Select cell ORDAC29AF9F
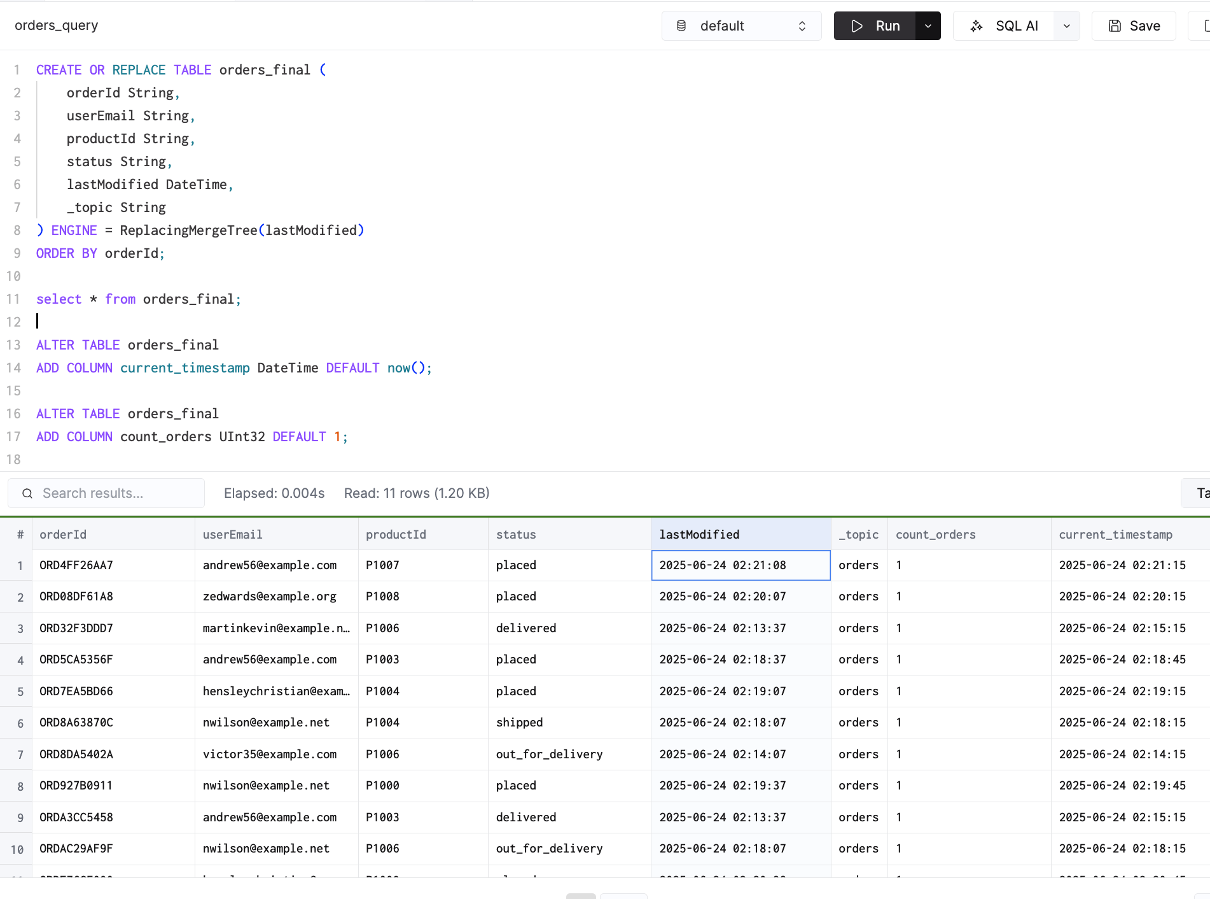 point(113,849)
